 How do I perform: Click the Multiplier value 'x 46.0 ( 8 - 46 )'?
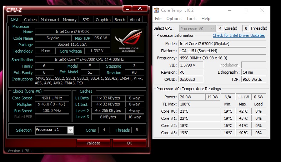point(52,104)
